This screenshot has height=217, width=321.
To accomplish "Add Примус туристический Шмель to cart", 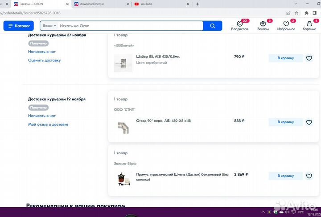I will tap(286, 176).
